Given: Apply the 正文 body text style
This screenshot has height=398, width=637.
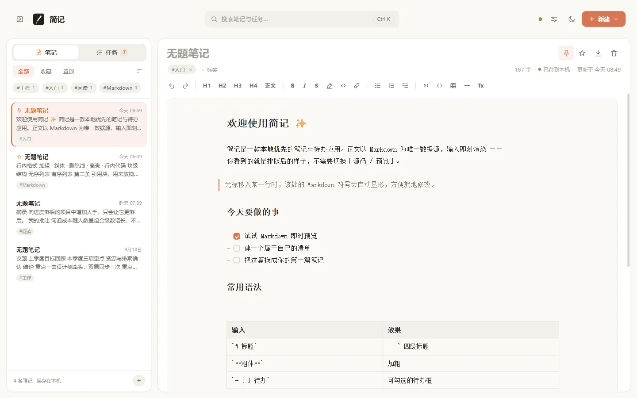Looking at the screenshot, I should (270, 86).
